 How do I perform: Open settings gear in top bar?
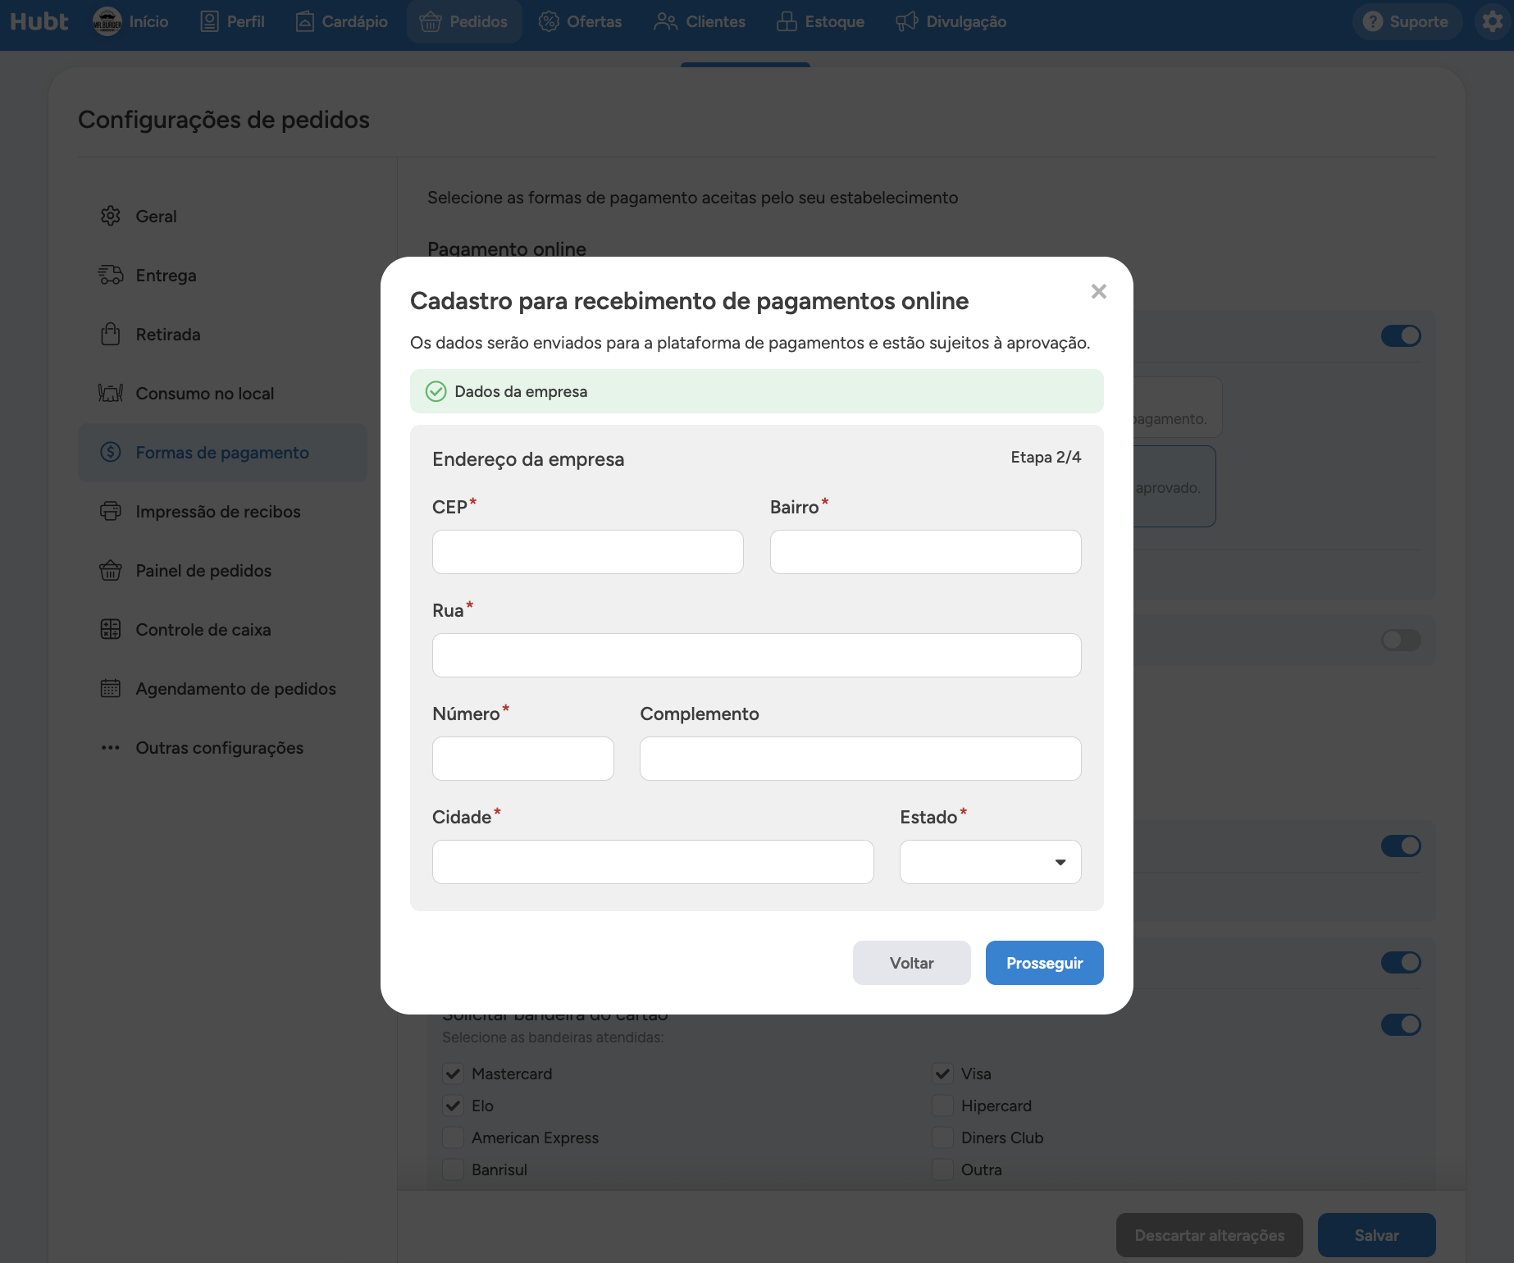coord(1493,21)
